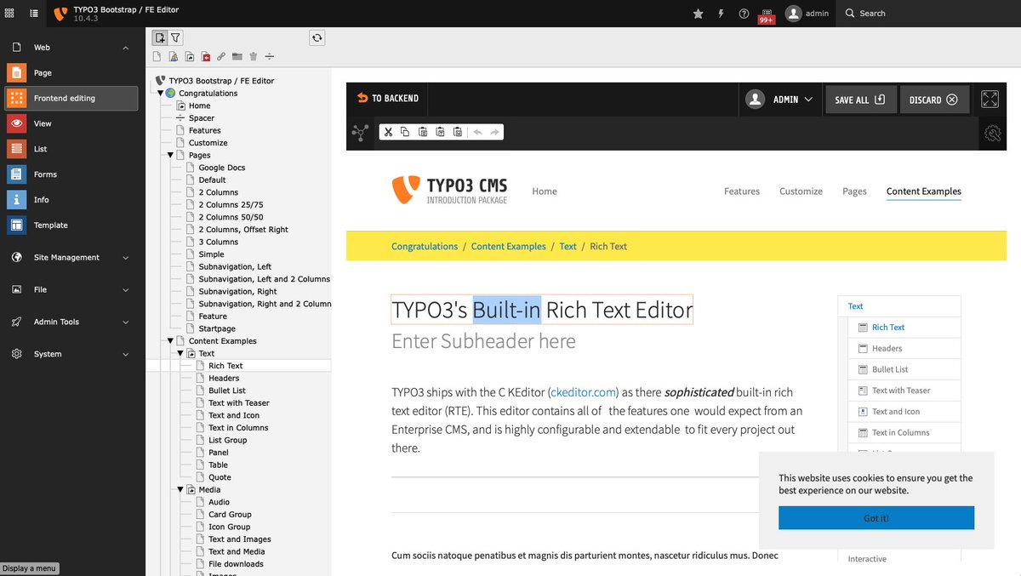The height and width of the screenshot is (576, 1021).
Task: Select the folder page type icon
Action: (237, 57)
